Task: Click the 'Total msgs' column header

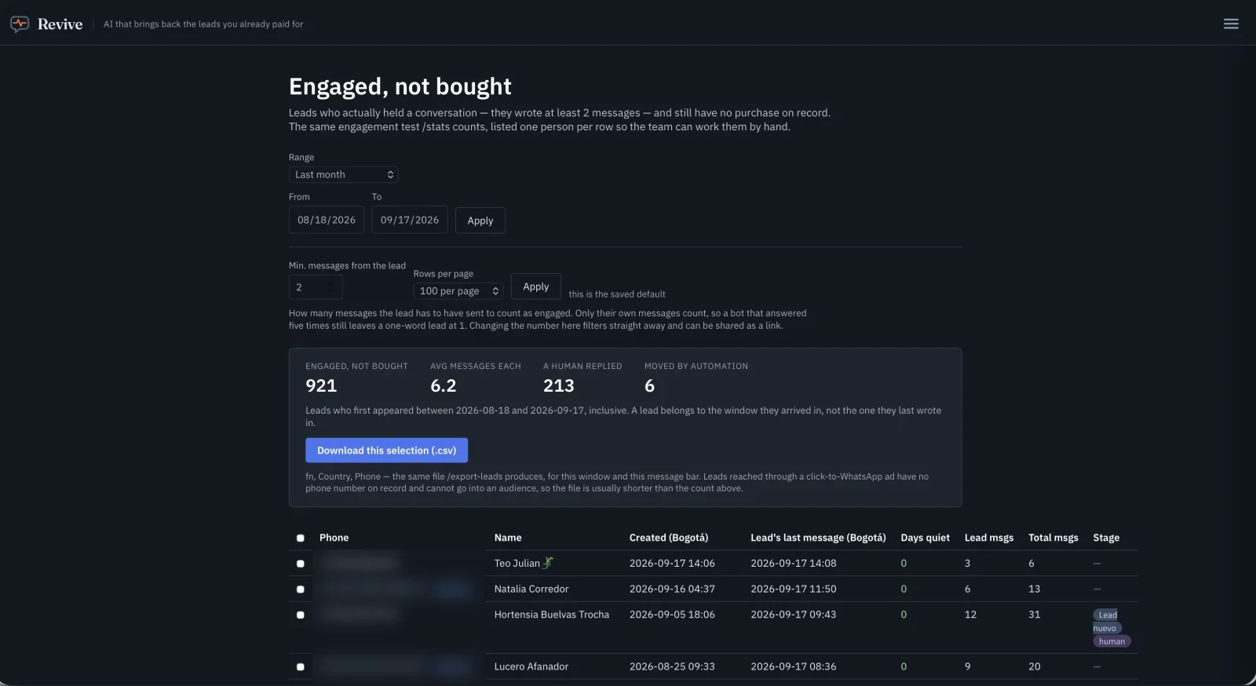Action: click(1053, 538)
